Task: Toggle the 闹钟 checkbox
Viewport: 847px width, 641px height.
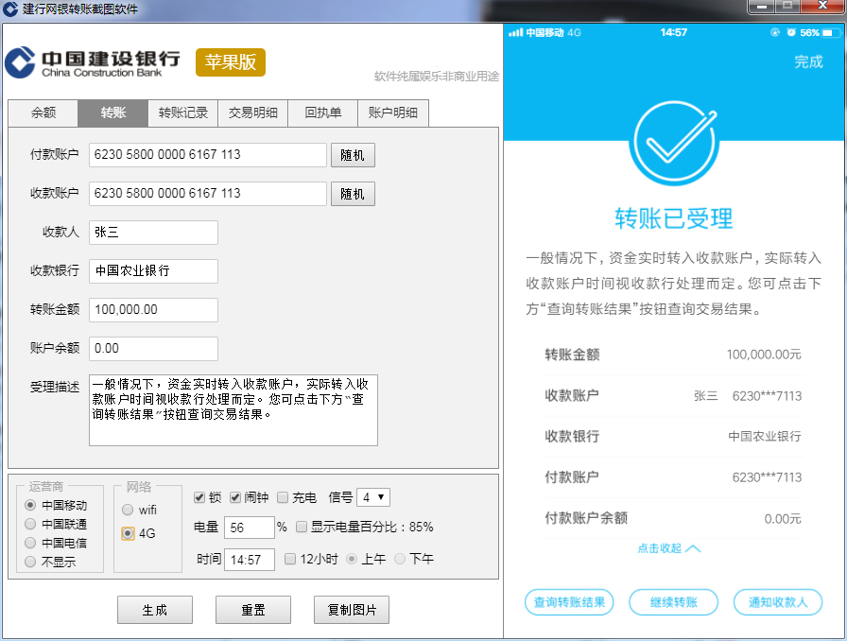Action: [235, 498]
